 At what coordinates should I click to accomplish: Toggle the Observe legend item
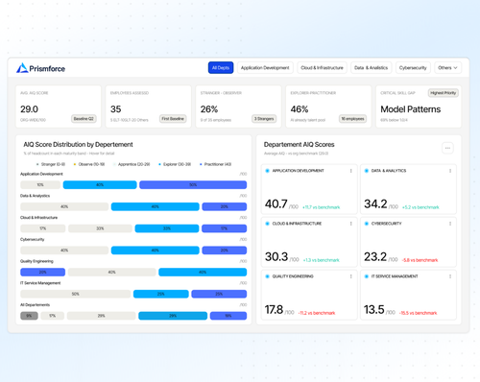[x=89, y=164]
